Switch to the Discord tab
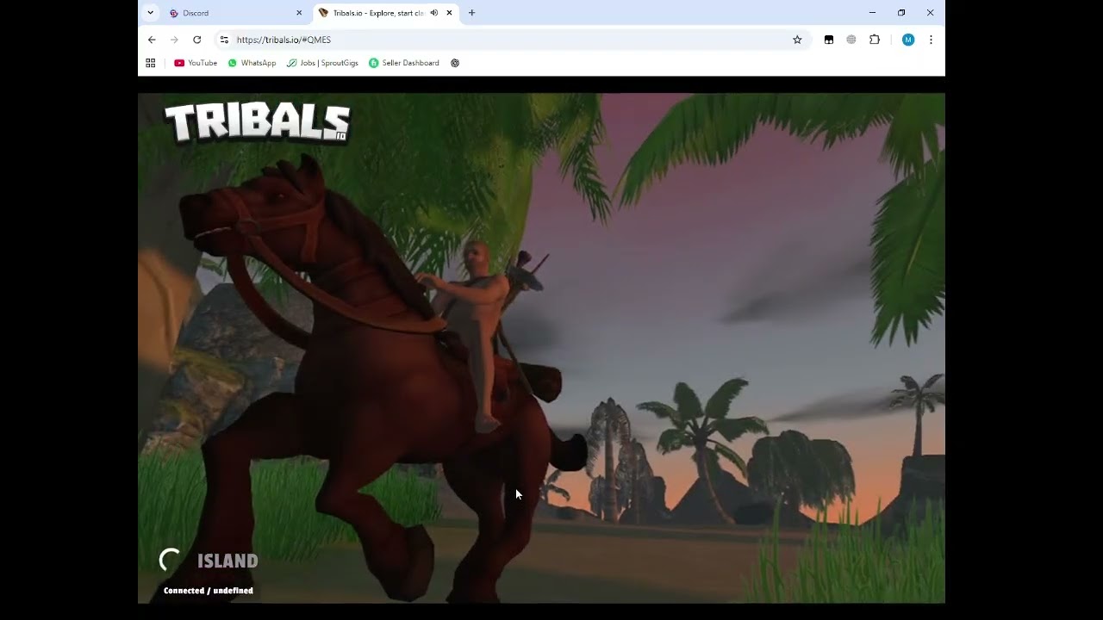Image resolution: width=1103 pixels, height=620 pixels. coord(235,13)
